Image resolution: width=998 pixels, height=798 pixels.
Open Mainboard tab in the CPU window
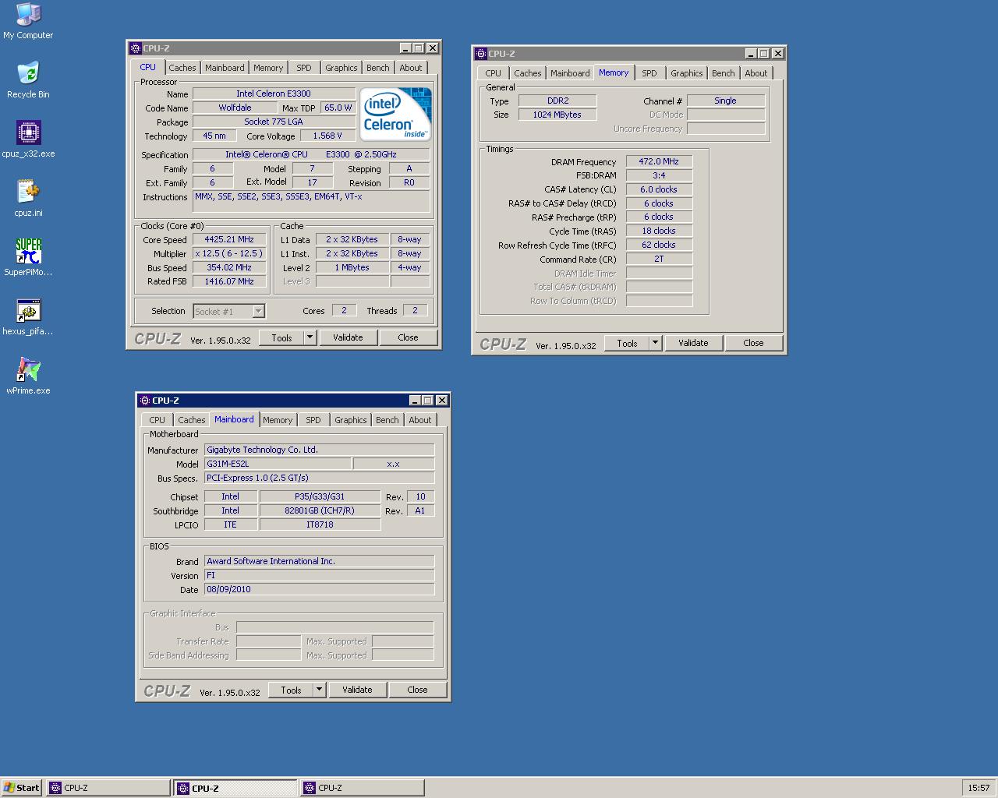click(225, 68)
